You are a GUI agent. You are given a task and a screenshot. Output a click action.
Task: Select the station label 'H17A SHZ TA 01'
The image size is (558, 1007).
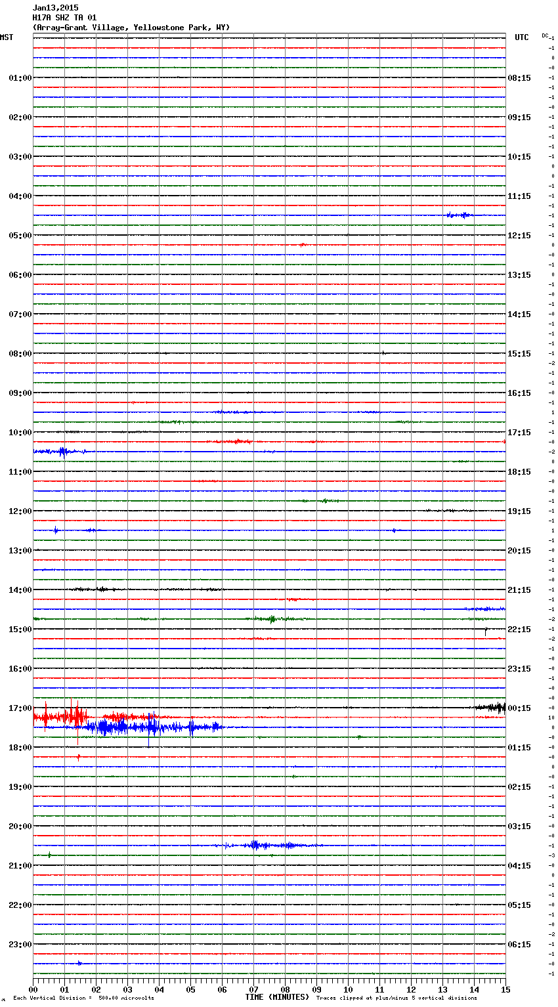(x=64, y=18)
